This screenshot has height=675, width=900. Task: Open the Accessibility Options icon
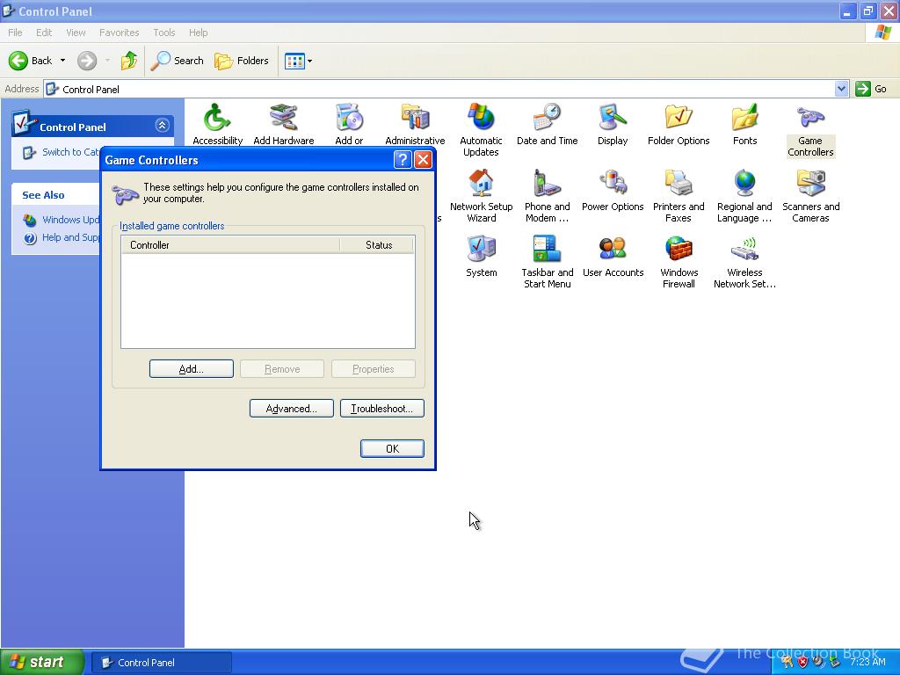click(x=217, y=125)
